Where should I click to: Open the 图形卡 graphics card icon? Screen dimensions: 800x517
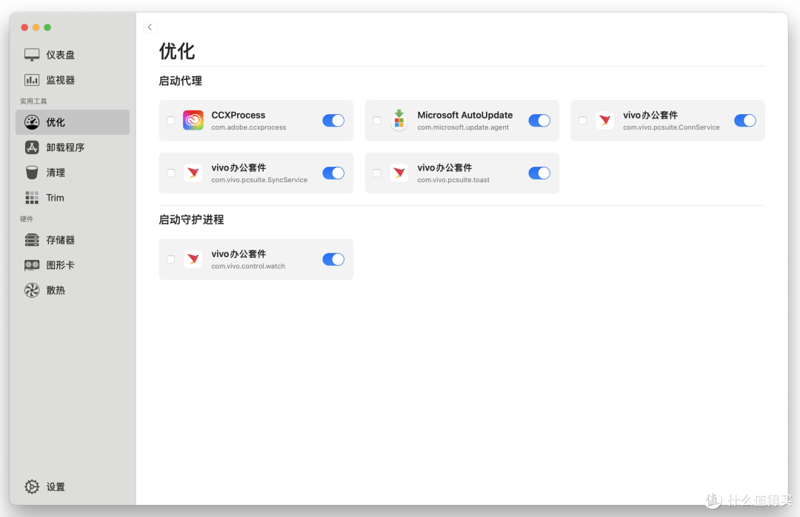tap(32, 265)
